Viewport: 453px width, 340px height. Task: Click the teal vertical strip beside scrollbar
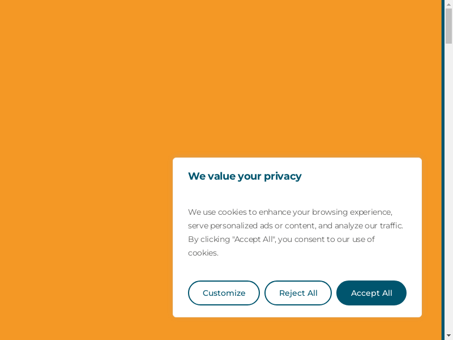[443, 170]
